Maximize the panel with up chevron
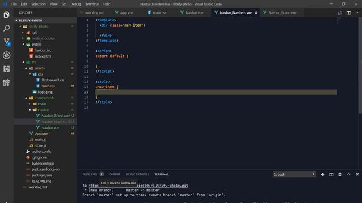Viewport: 362px width, 203px height. 348,174
